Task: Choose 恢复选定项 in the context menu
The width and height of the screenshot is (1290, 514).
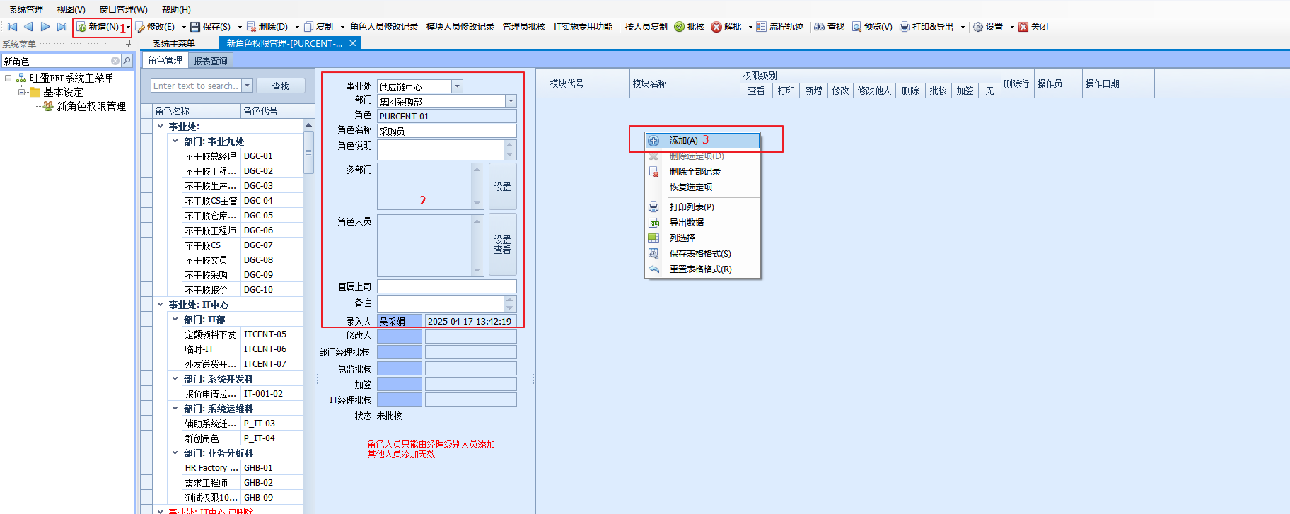Action: (x=702, y=187)
